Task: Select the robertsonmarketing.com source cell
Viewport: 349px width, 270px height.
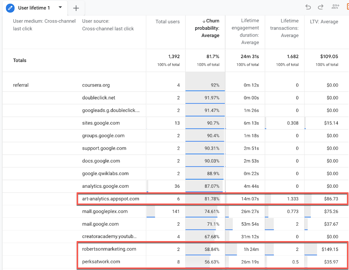Action: [109, 249]
